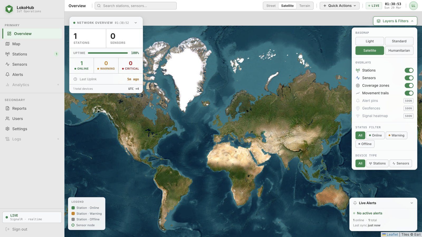
Task: Select the All status filter
Action: (x=360, y=135)
